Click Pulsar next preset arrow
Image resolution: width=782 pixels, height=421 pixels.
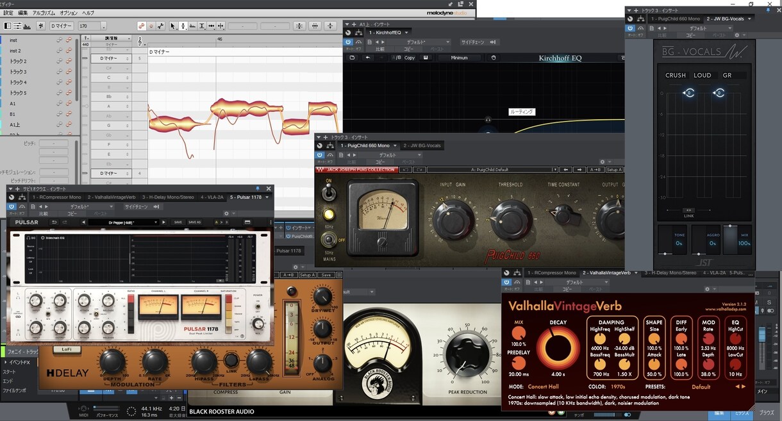coord(163,222)
